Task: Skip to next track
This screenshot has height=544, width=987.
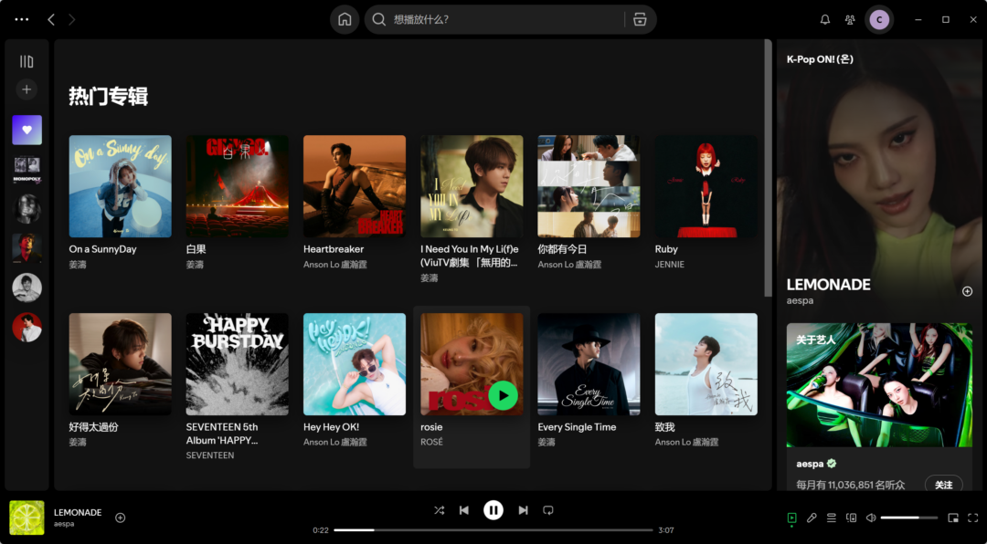Action: pyautogui.click(x=523, y=510)
